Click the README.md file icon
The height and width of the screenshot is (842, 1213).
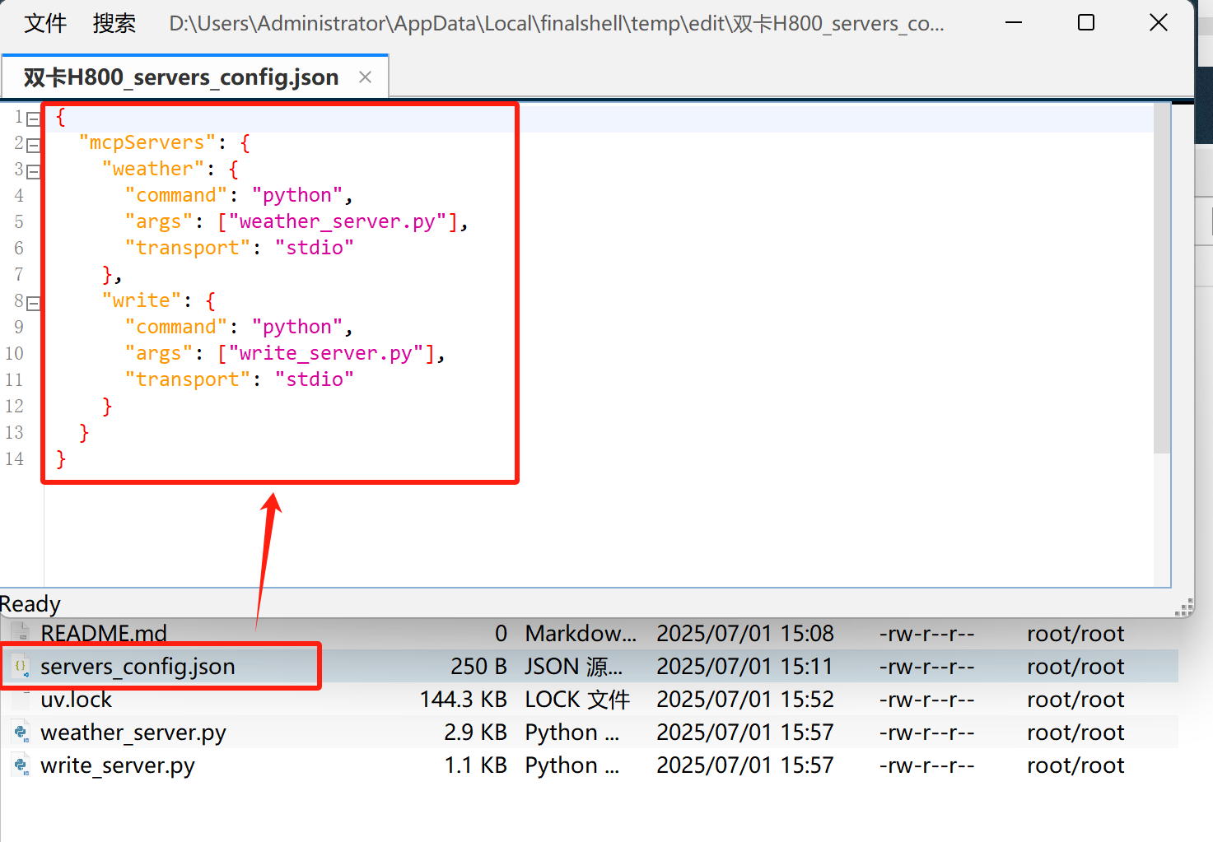pyautogui.click(x=21, y=633)
